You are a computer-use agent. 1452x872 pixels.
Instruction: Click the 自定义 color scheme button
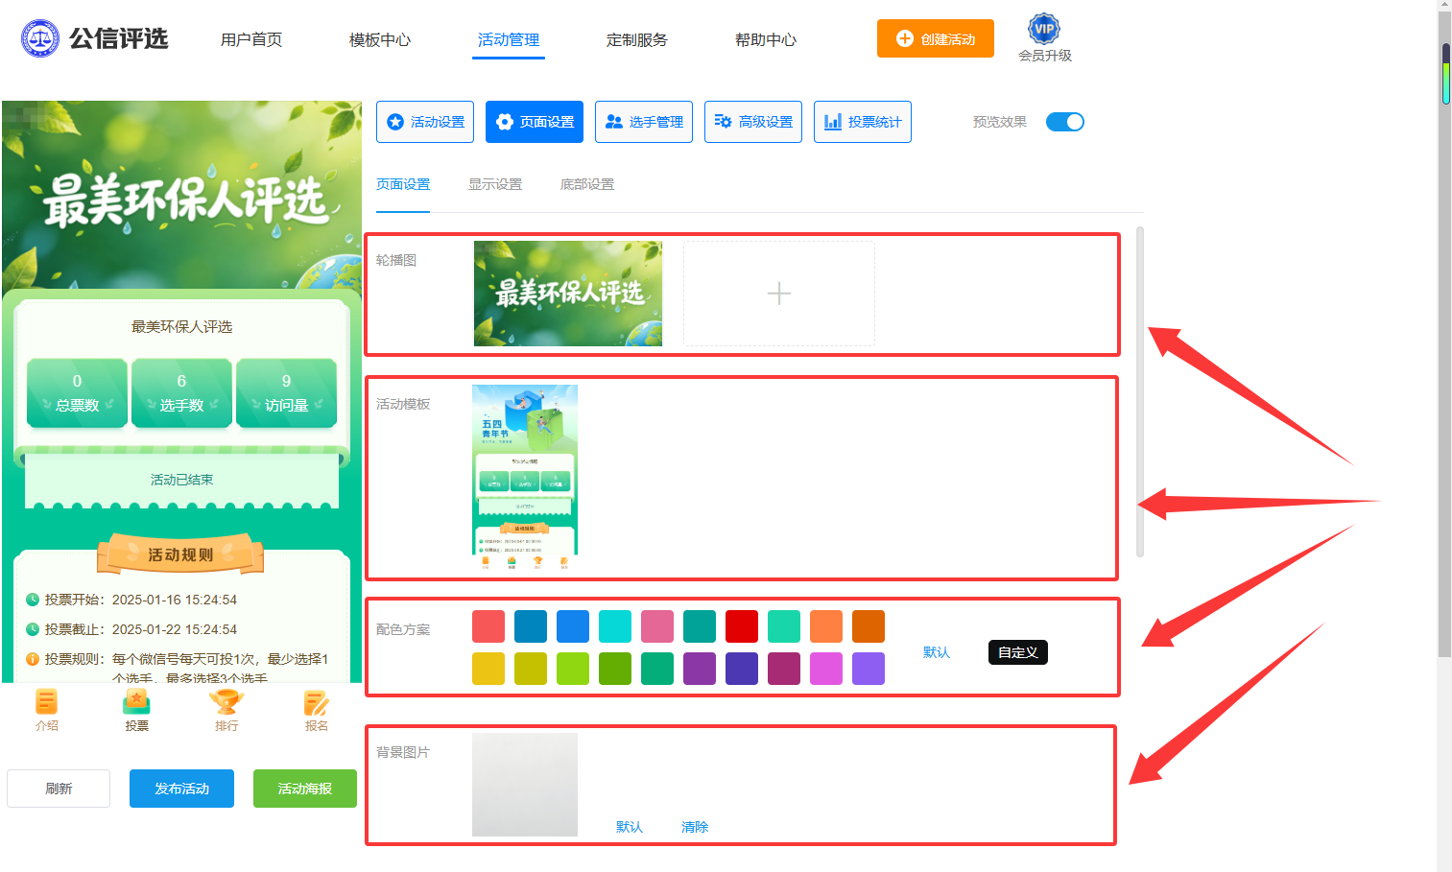(x=1018, y=652)
